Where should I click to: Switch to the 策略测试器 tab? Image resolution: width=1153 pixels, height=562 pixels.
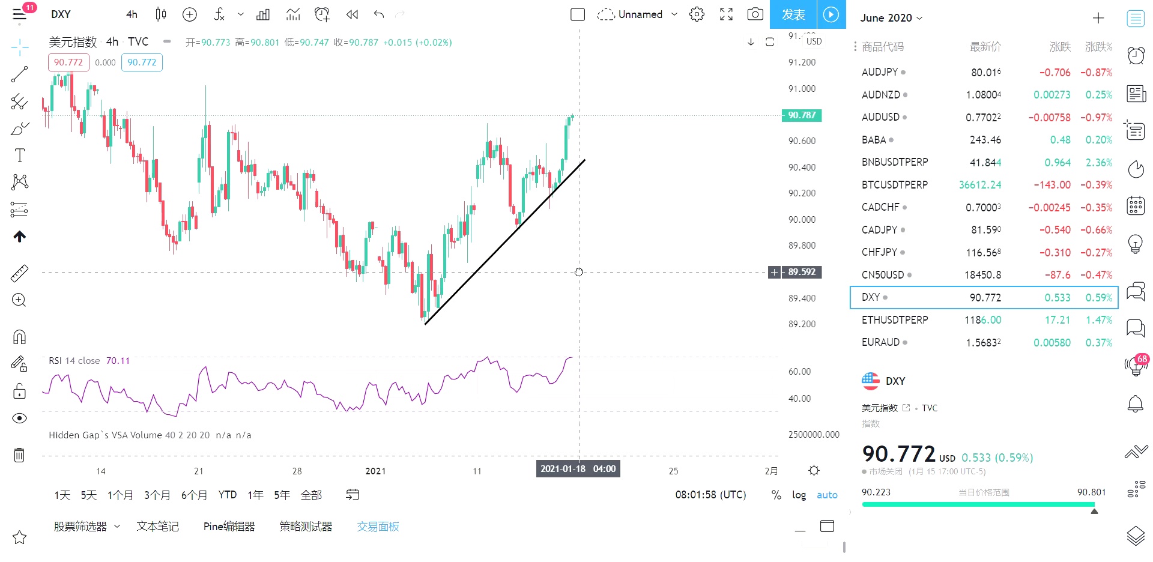tap(306, 527)
